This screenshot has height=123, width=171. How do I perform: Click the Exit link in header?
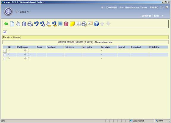(x=156, y=16)
